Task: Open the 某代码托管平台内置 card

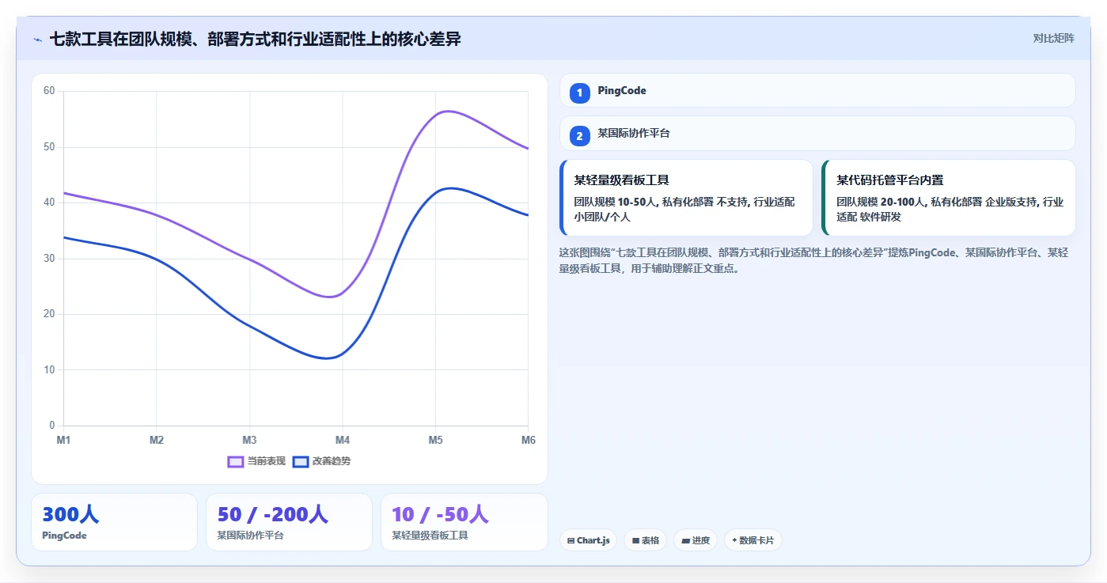Action: [x=949, y=198]
